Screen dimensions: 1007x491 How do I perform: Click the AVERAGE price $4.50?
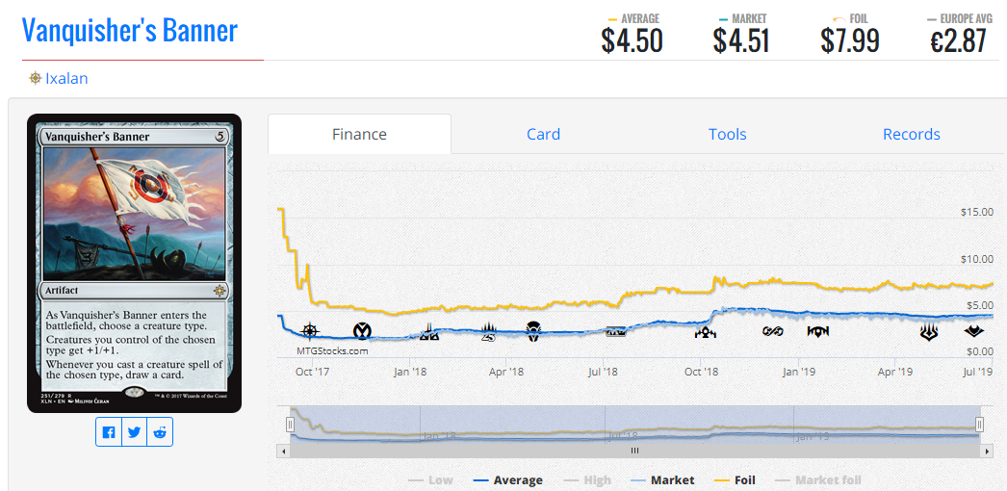coord(632,41)
